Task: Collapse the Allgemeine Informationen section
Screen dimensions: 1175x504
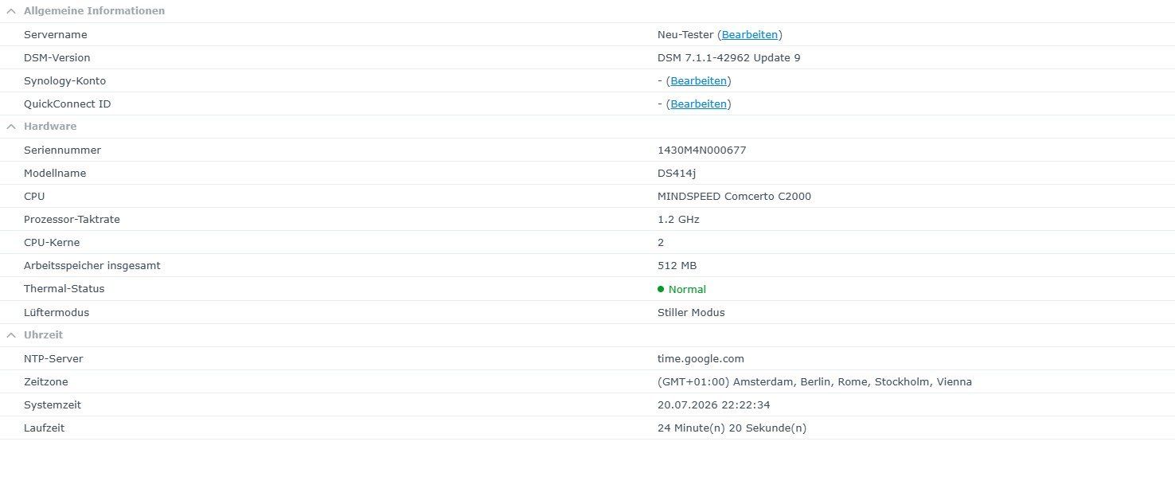Action: [x=11, y=11]
